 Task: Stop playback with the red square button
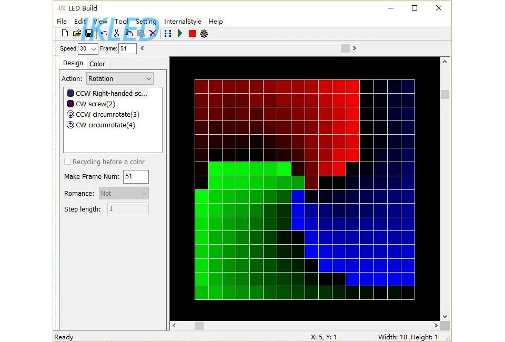tap(193, 34)
